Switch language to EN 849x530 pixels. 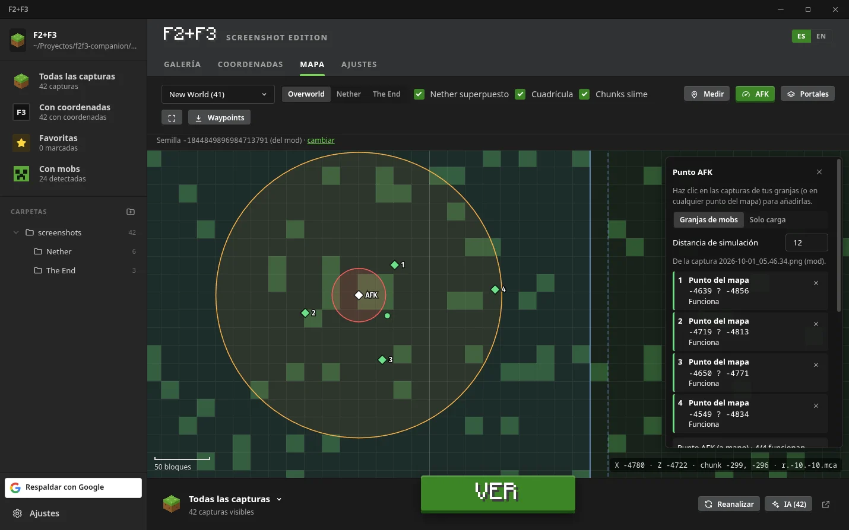click(821, 36)
